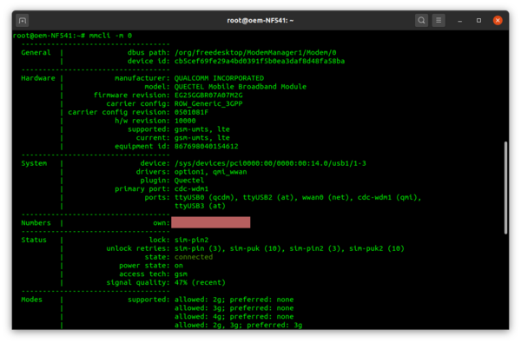Open a new terminal tab icon
Screen dimensions: 521x343
(x=23, y=21)
